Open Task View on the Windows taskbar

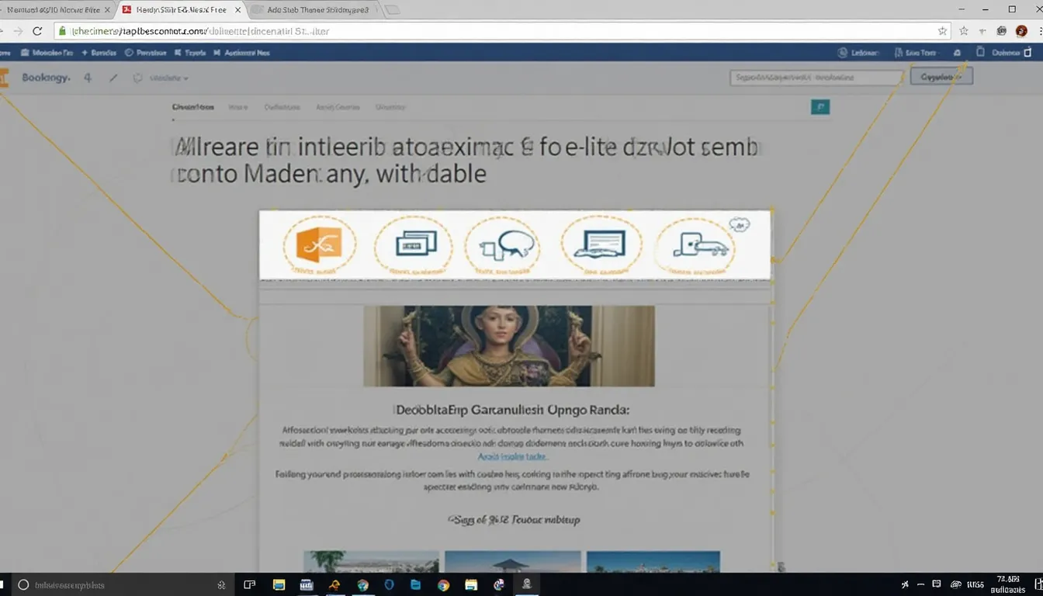click(x=250, y=584)
